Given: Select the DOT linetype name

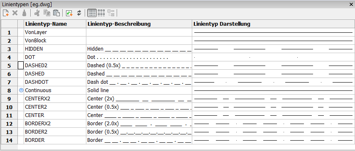Looking at the screenshot, I should click(55, 57).
